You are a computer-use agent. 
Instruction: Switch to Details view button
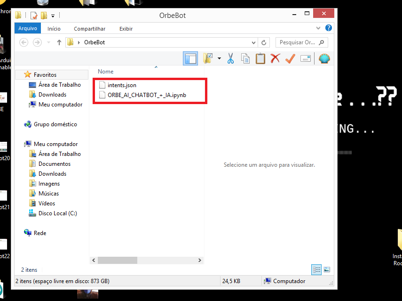pyautogui.click(x=316, y=269)
